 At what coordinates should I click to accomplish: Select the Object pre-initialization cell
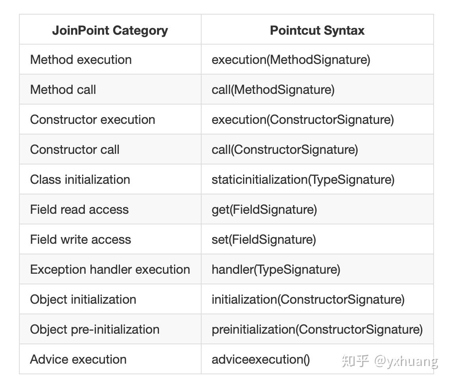pyautogui.click(x=95, y=329)
